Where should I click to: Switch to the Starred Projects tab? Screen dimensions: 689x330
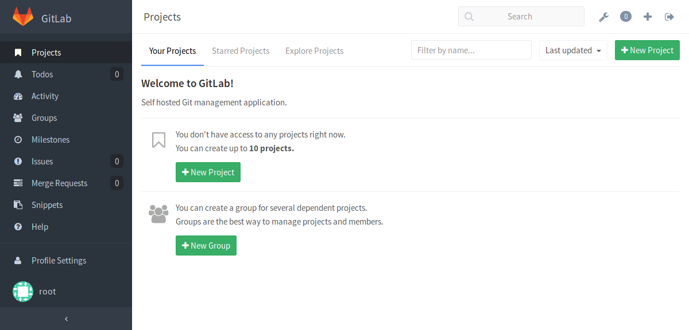[241, 51]
